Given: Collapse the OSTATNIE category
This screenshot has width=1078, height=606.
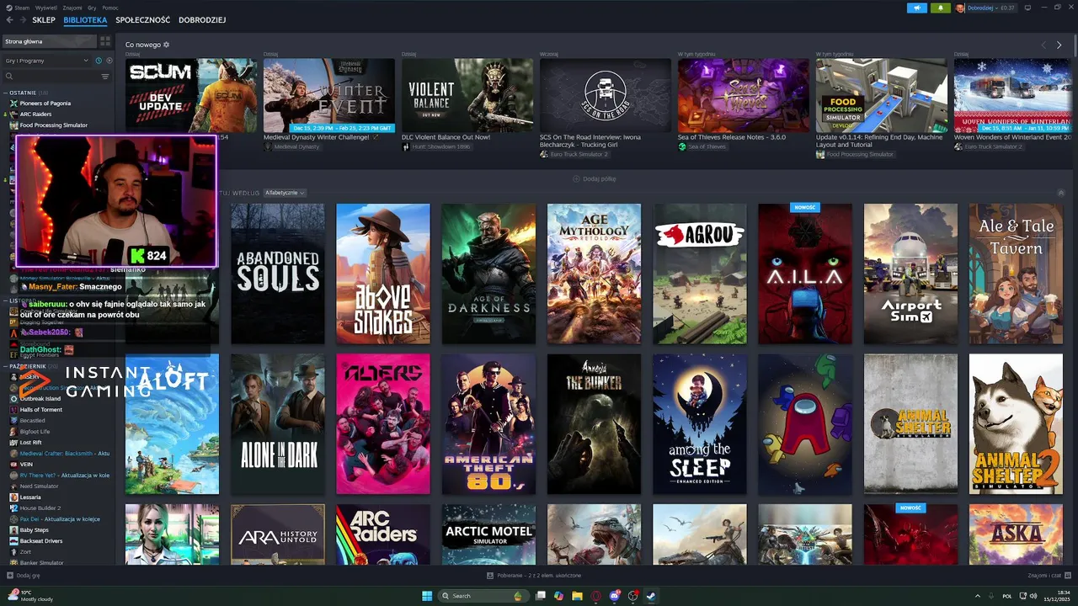Looking at the screenshot, I should pos(29,93).
